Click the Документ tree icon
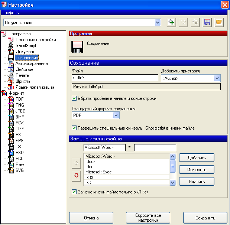The height and width of the screenshot is (225, 230). [11, 52]
